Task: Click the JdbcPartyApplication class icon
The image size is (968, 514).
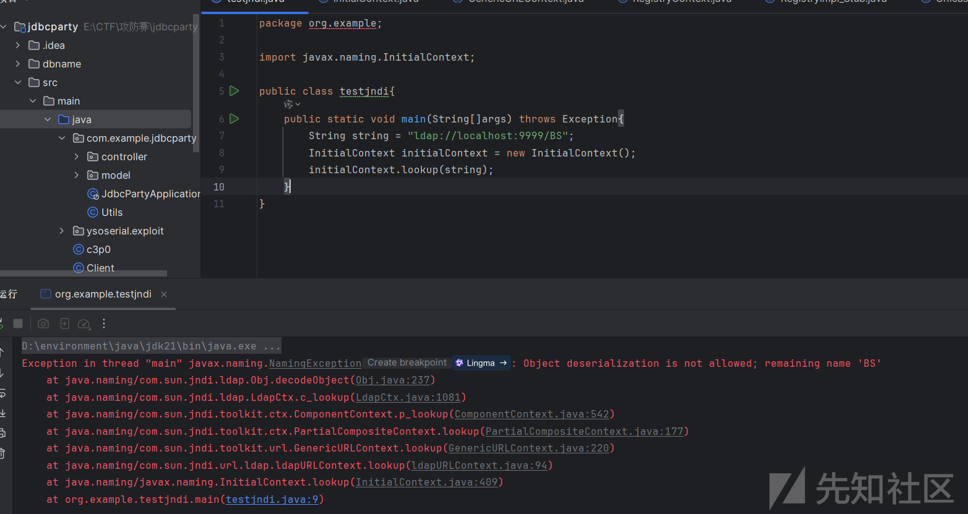Action: click(93, 194)
